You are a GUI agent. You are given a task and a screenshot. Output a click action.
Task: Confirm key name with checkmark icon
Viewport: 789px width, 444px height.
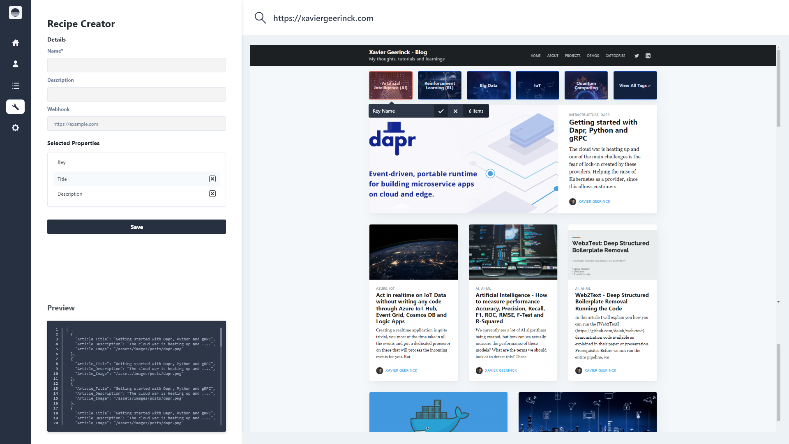(x=441, y=111)
